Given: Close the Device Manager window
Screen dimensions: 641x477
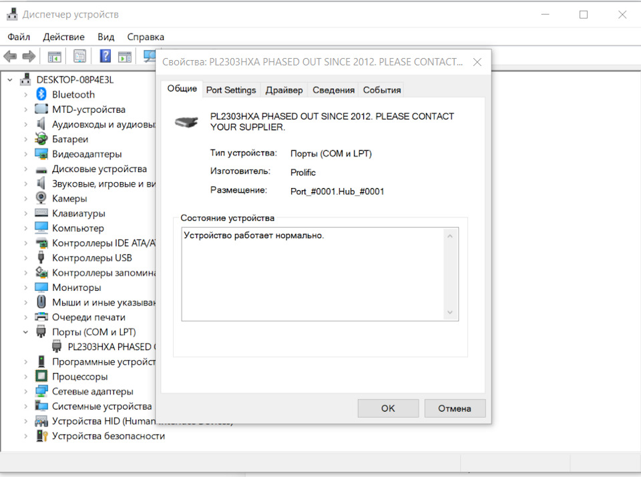Looking at the screenshot, I should (622, 15).
